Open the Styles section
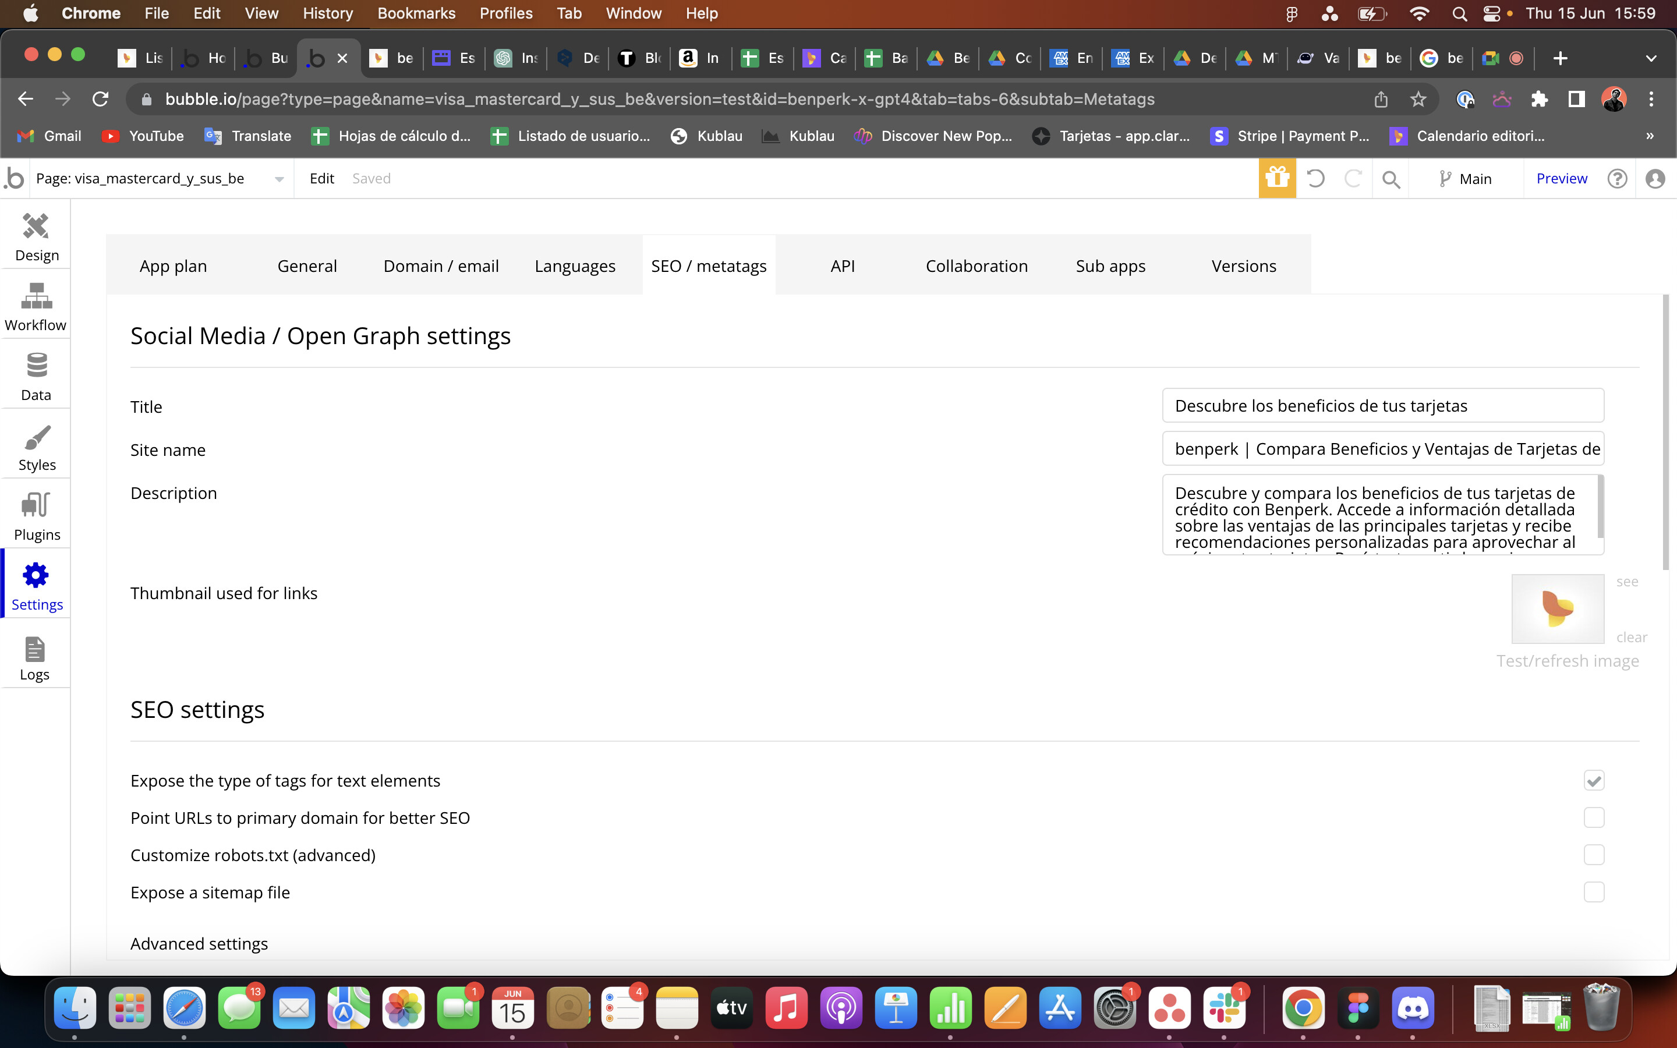The height and width of the screenshot is (1048, 1677). [x=36, y=447]
